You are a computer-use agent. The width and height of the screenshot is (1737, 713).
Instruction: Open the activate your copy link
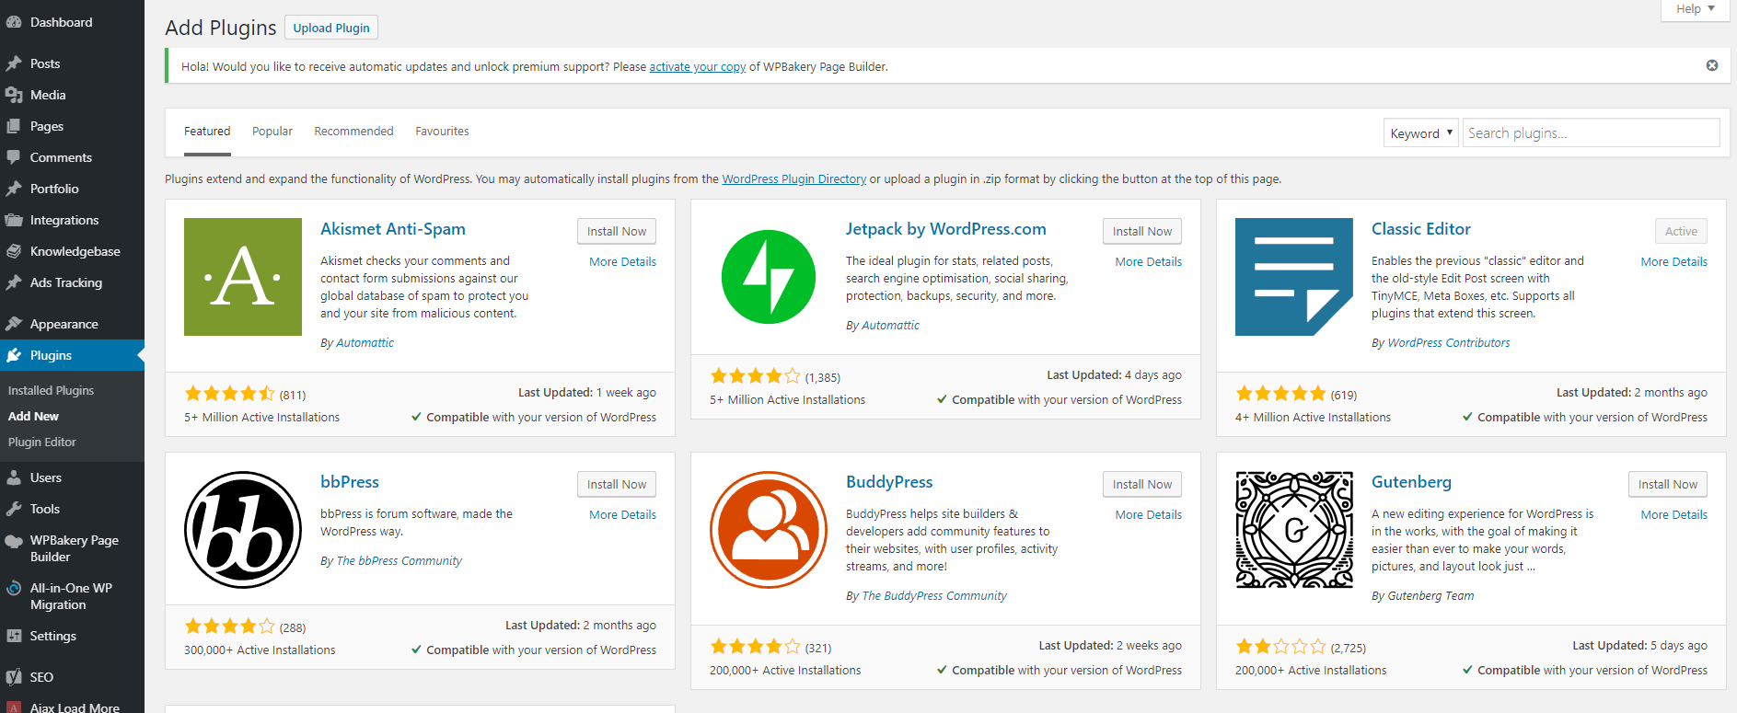(x=698, y=66)
